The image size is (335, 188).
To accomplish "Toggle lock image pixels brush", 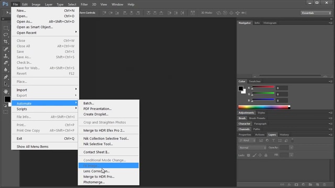I will 254,155.
